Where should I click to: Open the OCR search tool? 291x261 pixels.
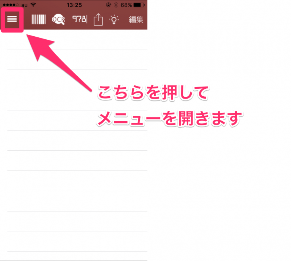pos(58,19)
